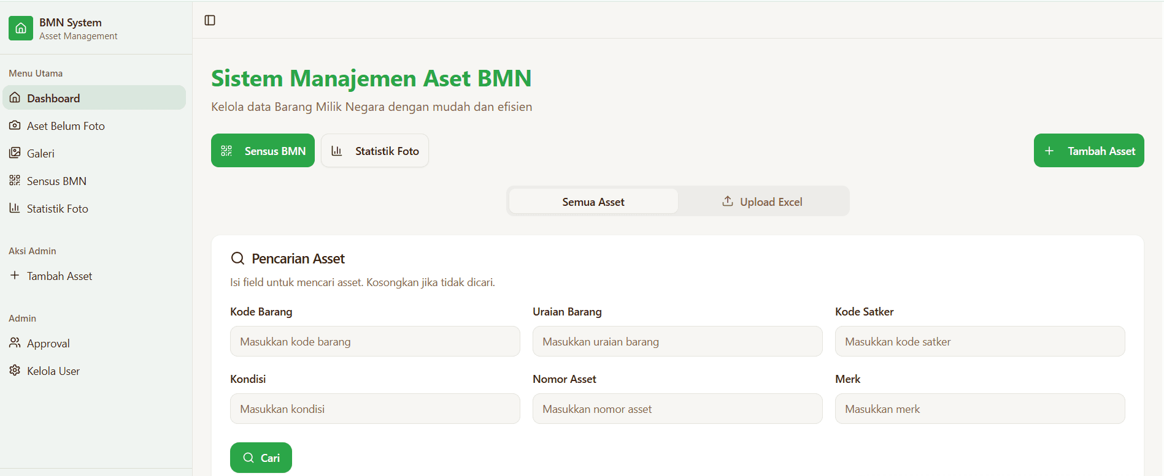Click the BMN System home logo icon
This screenshot has height=476, width=1164.
(21, 28)
